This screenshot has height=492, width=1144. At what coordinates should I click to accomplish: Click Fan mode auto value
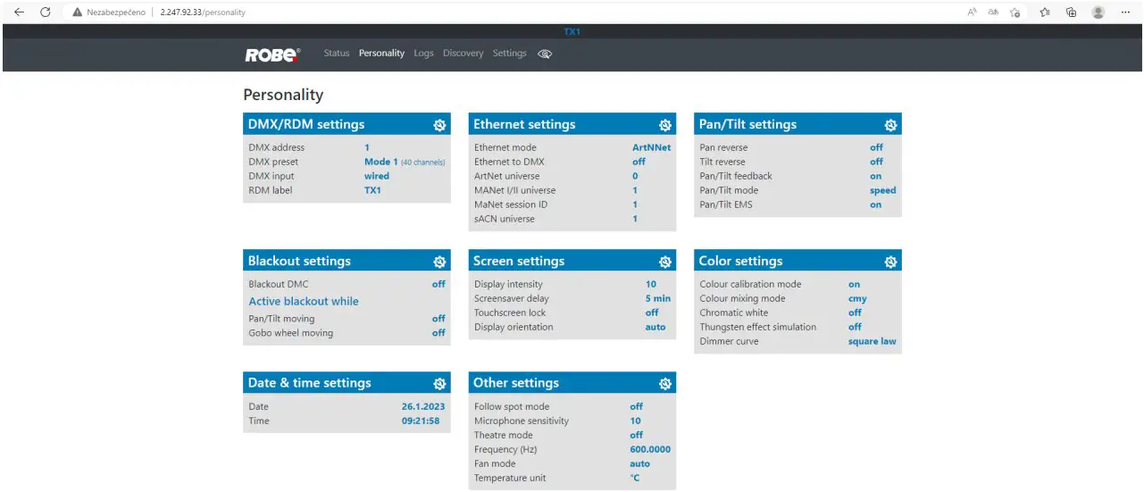point(639,463)
